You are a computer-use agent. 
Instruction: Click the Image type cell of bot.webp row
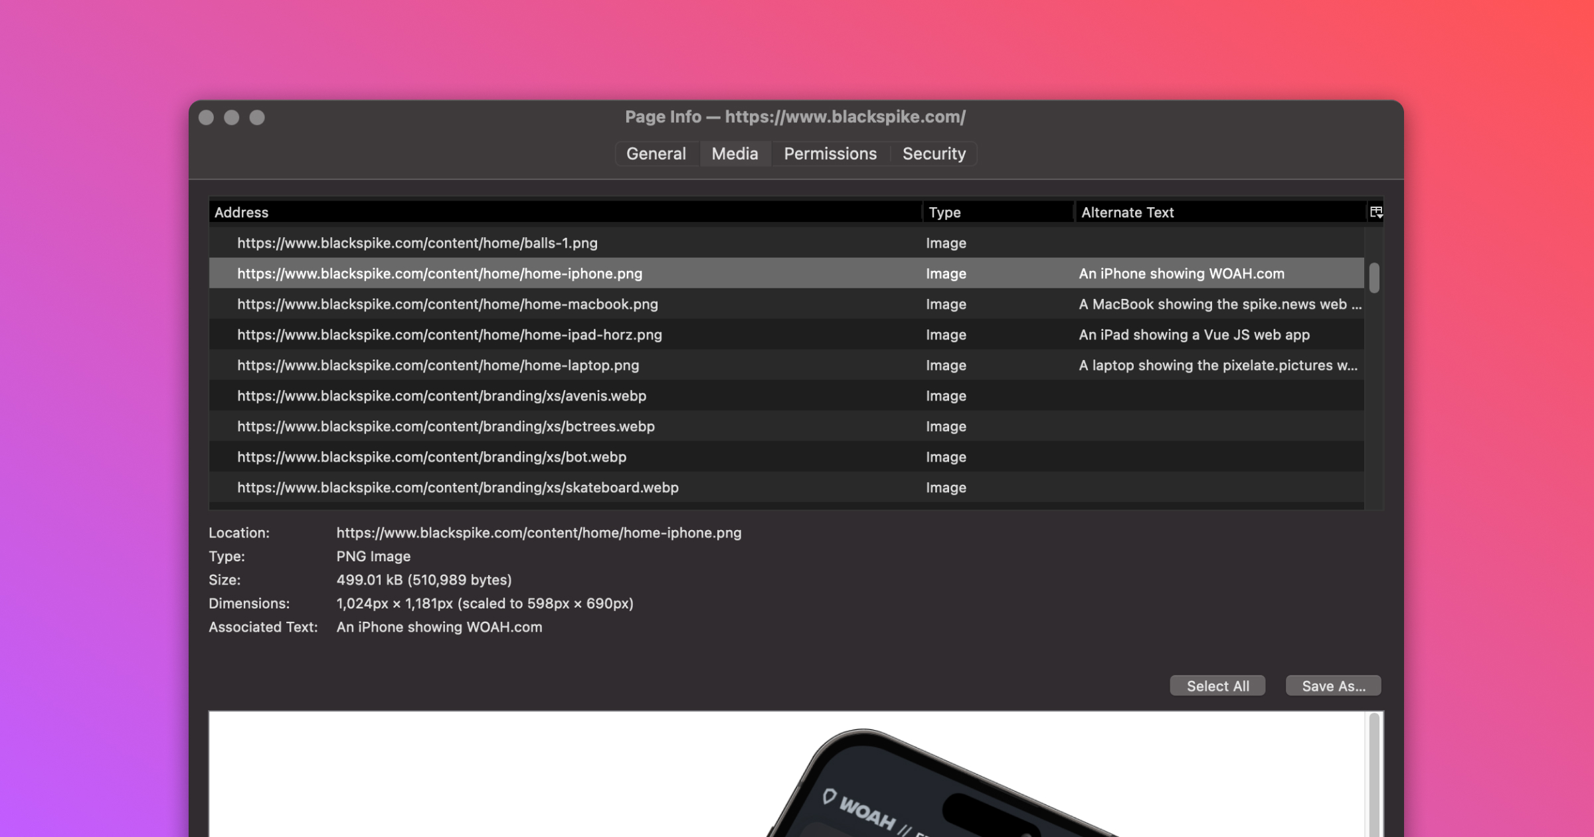pyautogui.click(x=946, y=456)
